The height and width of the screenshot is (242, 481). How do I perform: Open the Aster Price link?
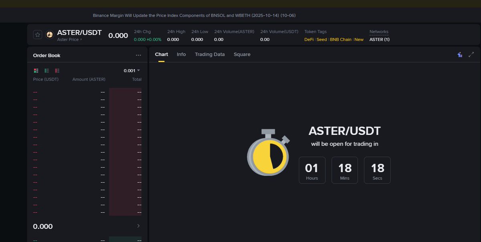click(69, 40)
